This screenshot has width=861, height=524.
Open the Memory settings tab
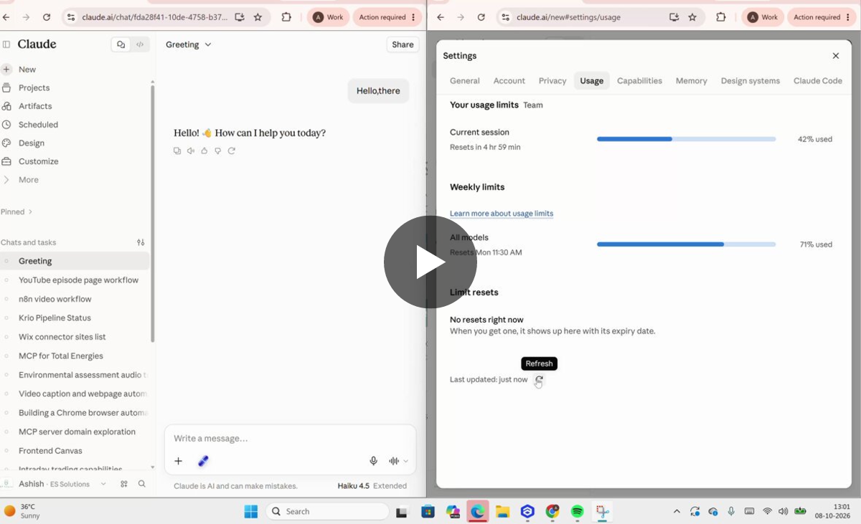click(x=692, y=81)
